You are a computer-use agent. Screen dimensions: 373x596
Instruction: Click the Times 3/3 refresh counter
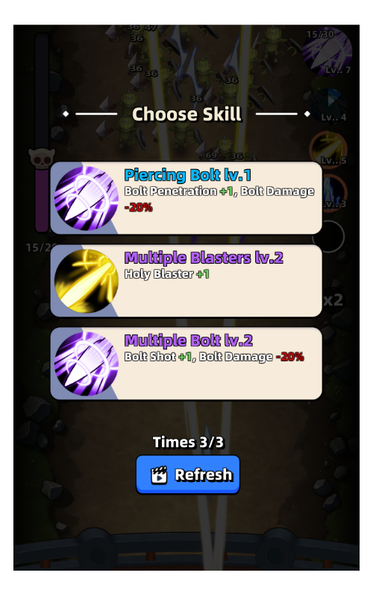(x=189, y=442)
